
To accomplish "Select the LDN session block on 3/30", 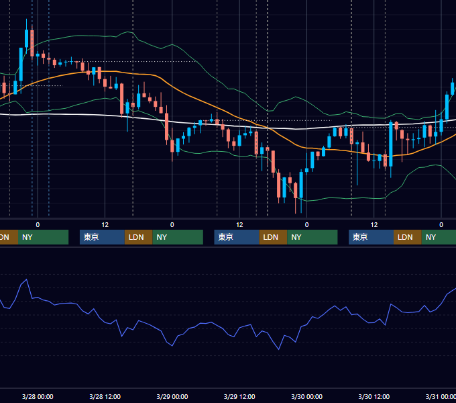I will pyautogui.click(x=408, y=237).
